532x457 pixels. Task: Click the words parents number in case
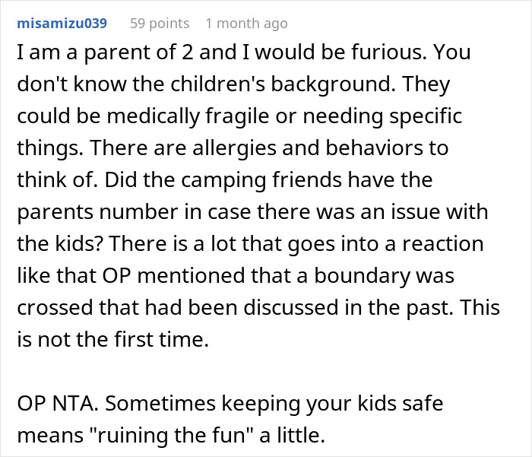point(135,212)
